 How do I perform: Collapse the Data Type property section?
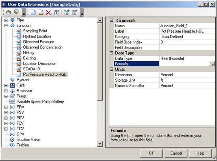(x=111, y=53)
